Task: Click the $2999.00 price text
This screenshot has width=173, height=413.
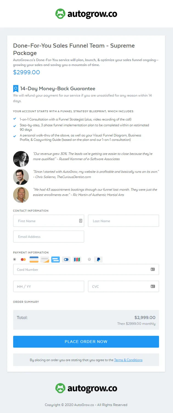Action: click(26, 73)
